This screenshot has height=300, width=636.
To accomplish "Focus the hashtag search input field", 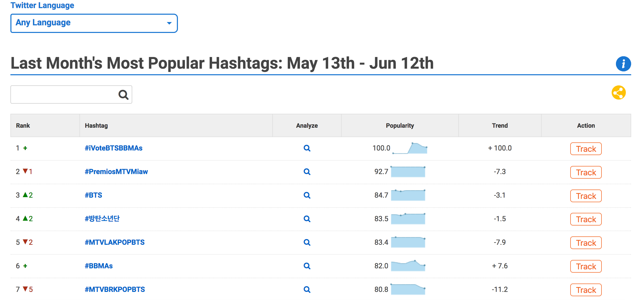I will [63, 95].
